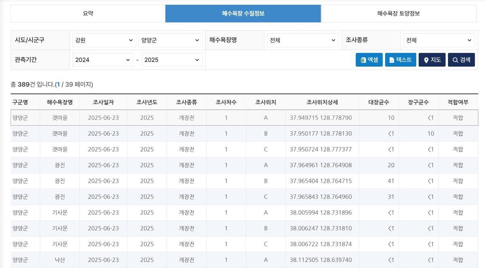
Task: Click the 적합여부 column header
Action: pos(458,102)
